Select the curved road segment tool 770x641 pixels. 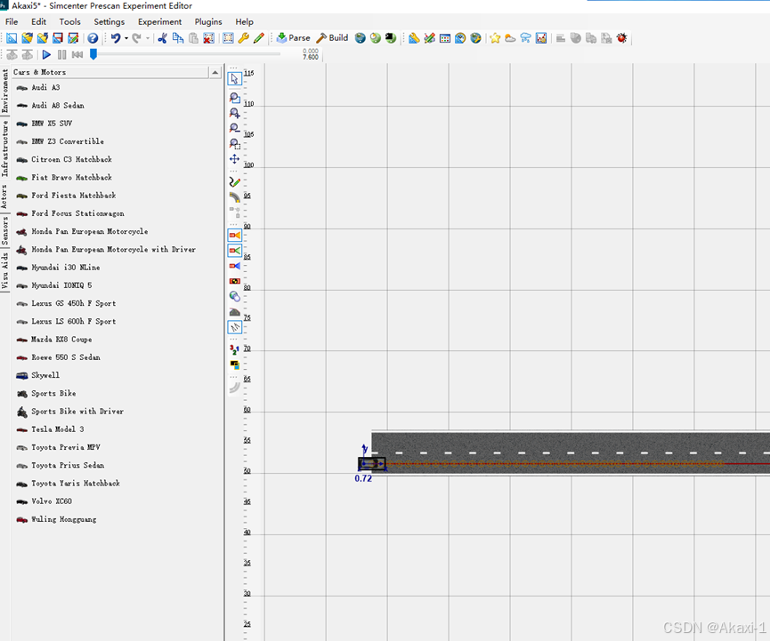(x=235, y=197)
